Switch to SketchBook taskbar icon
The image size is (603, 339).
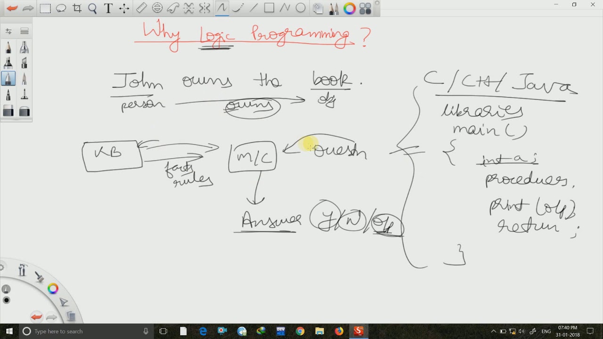359,331
